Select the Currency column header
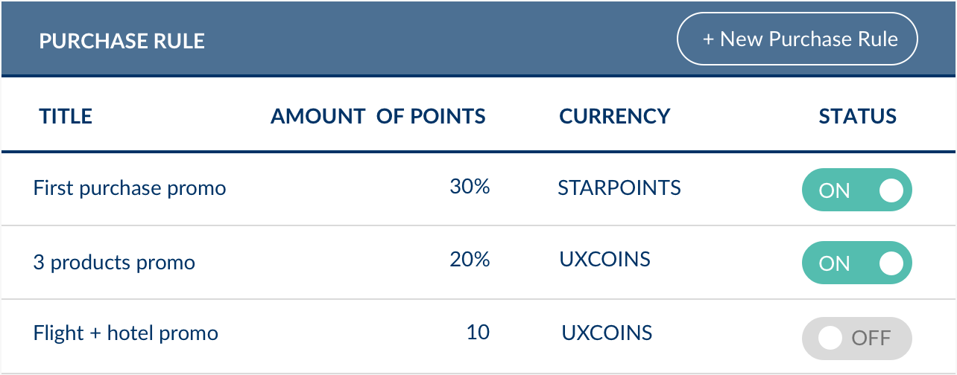 (x=615, y=116)
